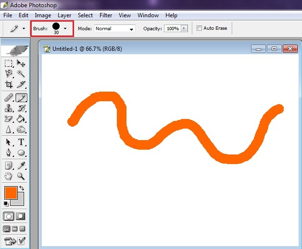Click the pencil tool preset icon in options bar
Screen dimensions: 302x249
pyautogui.click(x=14, y=29)
